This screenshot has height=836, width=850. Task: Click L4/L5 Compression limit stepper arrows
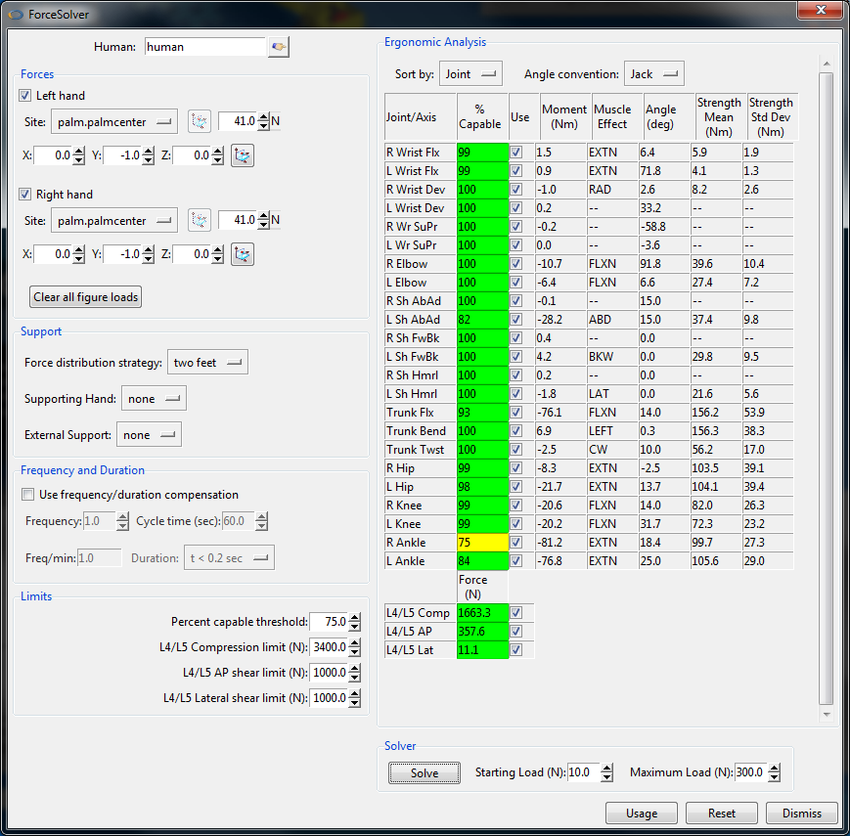[x=354, y=647]
